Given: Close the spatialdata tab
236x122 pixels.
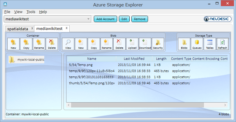Looking at the screenshot, I should tap(32, 28).
